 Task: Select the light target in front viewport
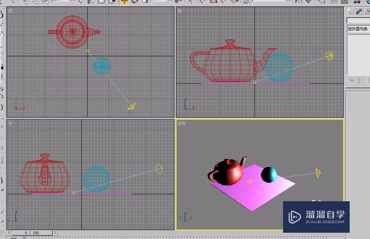tap(255, 82)
